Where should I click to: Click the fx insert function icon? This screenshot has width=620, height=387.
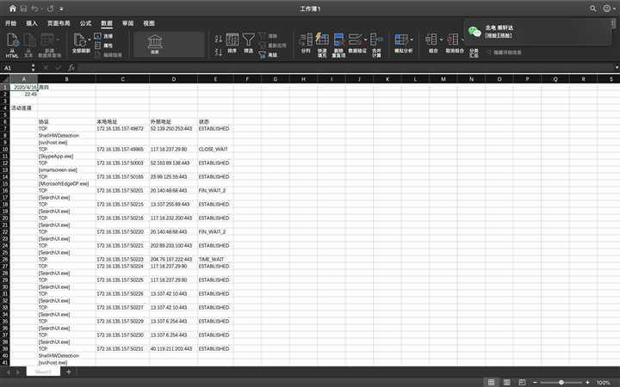pyautogui.click(x=71, y=68)
